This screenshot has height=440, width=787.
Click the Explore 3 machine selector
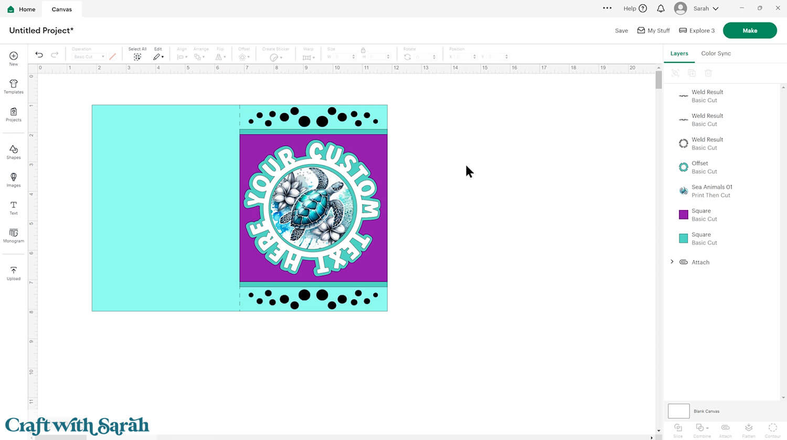697,30
